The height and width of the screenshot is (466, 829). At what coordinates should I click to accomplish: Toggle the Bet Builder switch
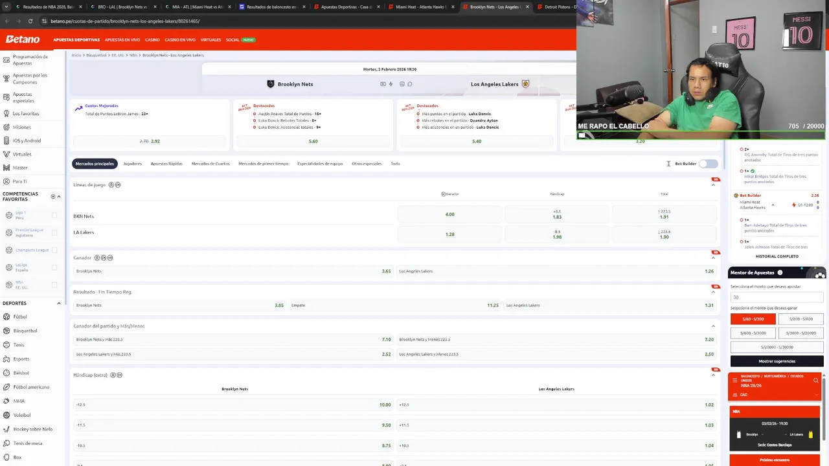(x=709, y=164)
